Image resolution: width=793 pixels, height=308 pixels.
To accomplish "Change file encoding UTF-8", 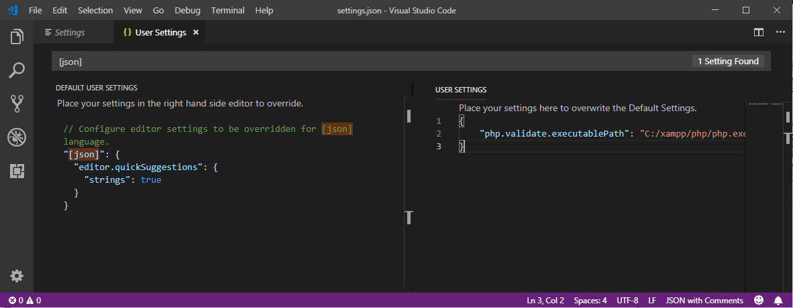I will tap(627, 301).
